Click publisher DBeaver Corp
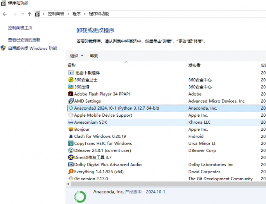 [202, 150]
